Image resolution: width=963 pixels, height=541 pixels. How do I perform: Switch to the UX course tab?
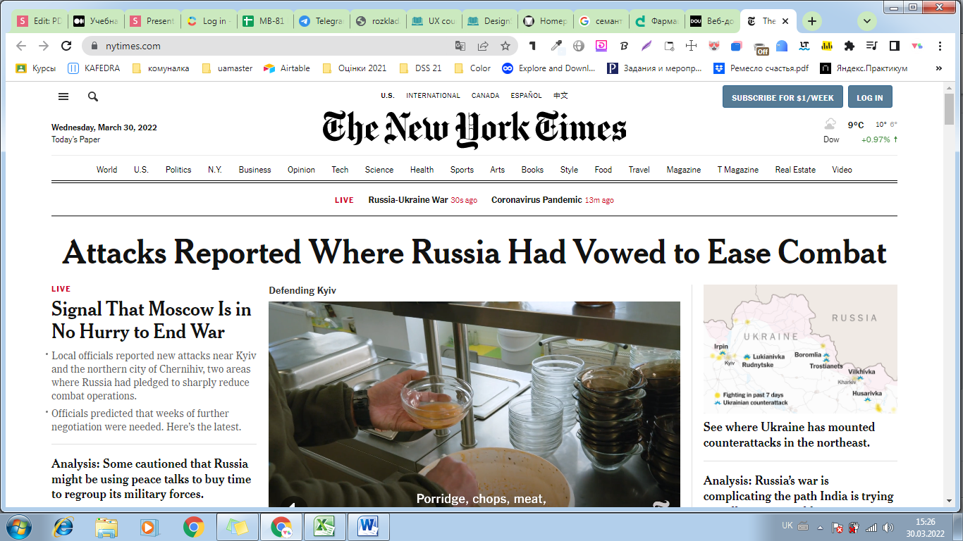point(434,21)
